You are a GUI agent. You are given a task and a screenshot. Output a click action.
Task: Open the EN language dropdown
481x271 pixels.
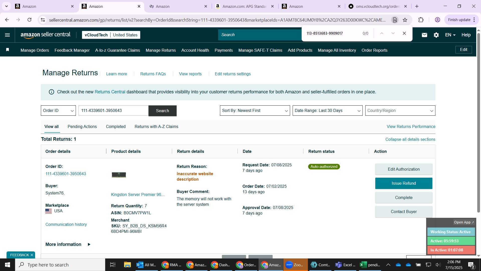[450, 35]
